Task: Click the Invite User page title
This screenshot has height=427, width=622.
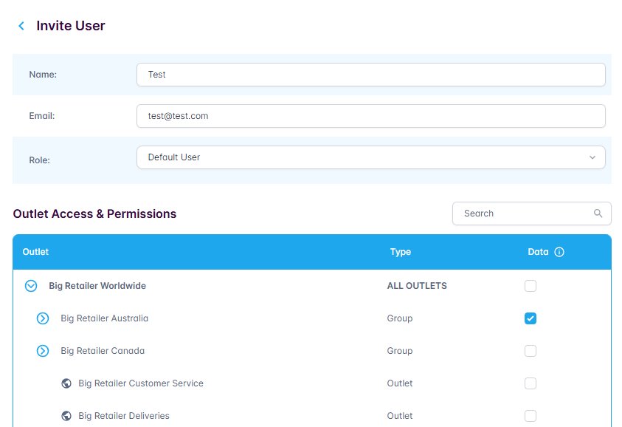Action: (x=71, y=26)
